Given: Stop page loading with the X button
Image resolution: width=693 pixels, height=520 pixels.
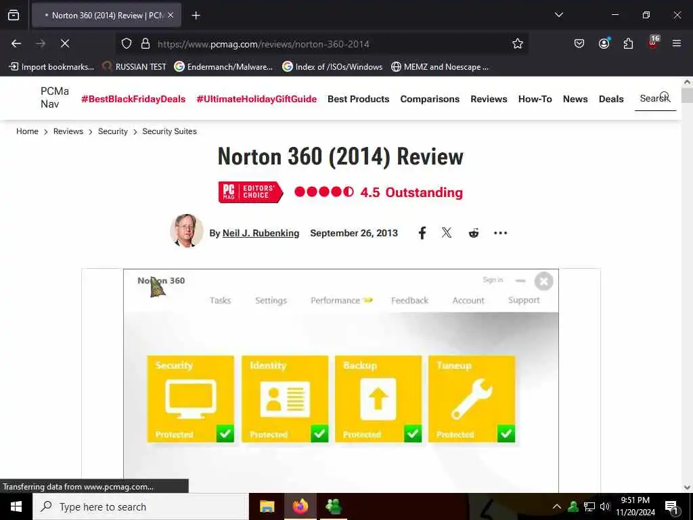Looking at the screenshot, I should [x=65, y=43].
